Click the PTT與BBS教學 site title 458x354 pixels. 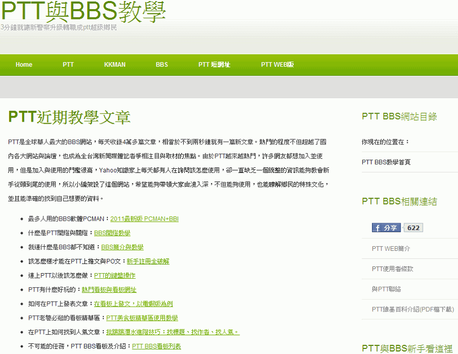83,12
